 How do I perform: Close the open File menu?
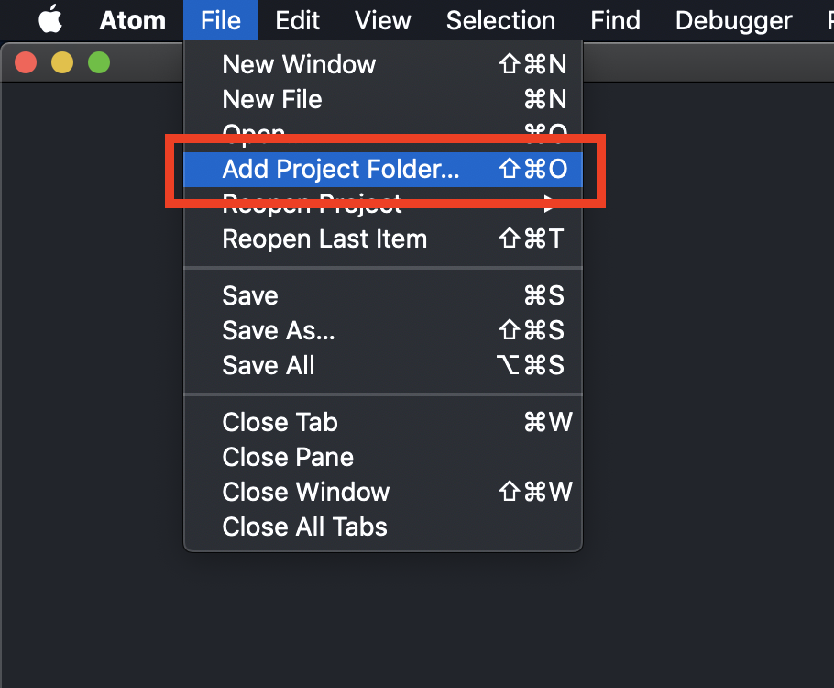221,20
